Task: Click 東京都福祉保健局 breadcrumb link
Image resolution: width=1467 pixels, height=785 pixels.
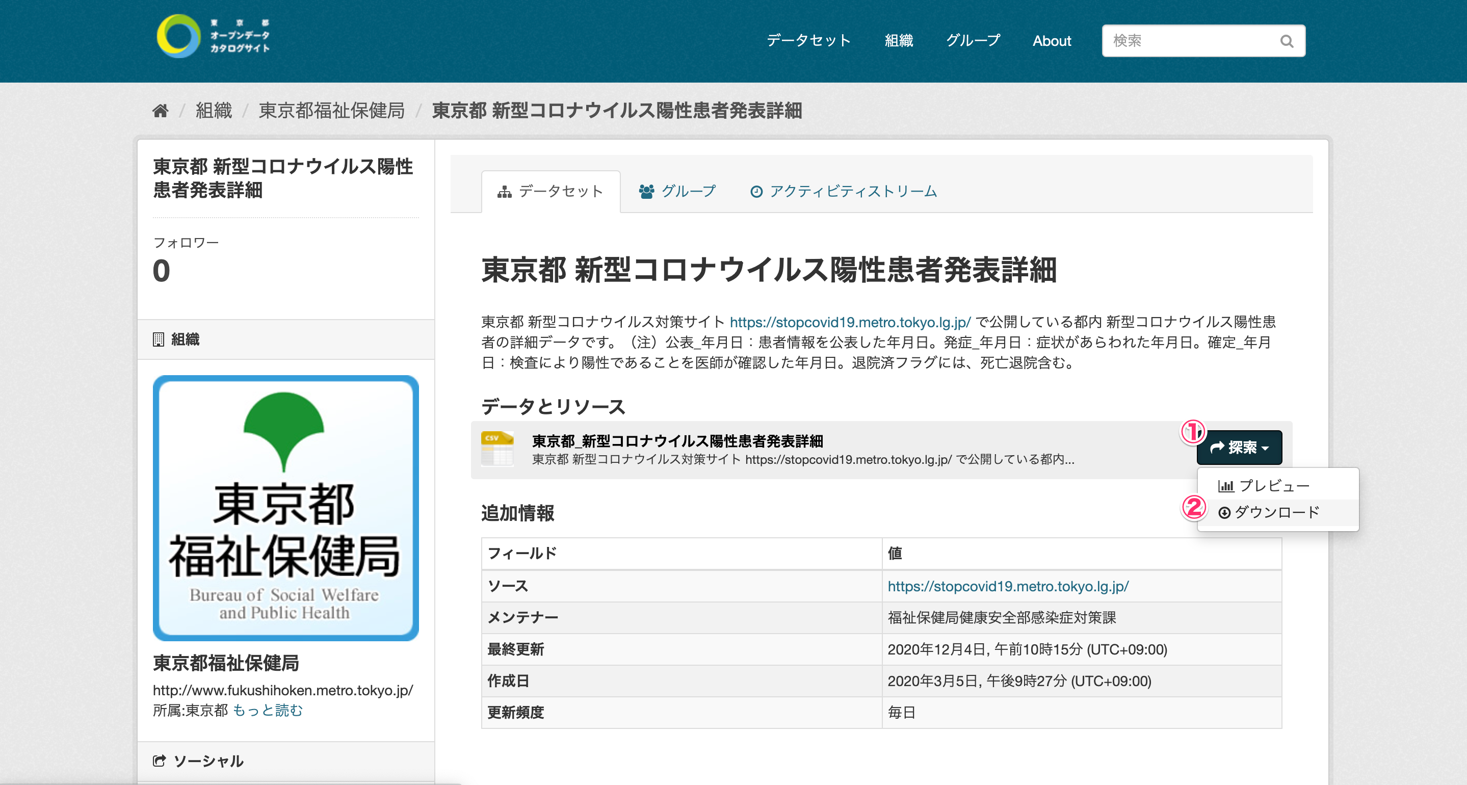Action: point(331,111)
